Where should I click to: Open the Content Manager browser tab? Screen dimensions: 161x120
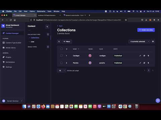click(24, 15)
